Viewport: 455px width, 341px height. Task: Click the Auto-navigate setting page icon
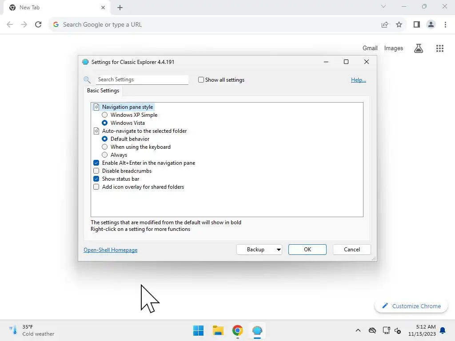pyautogui.click(x=96, y=131)
